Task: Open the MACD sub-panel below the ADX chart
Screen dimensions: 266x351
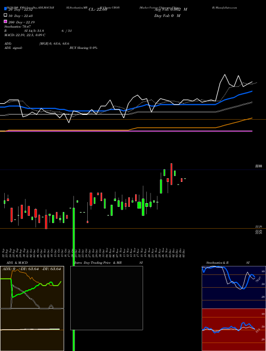Action: pyautogui.click(x=32, y=330)
